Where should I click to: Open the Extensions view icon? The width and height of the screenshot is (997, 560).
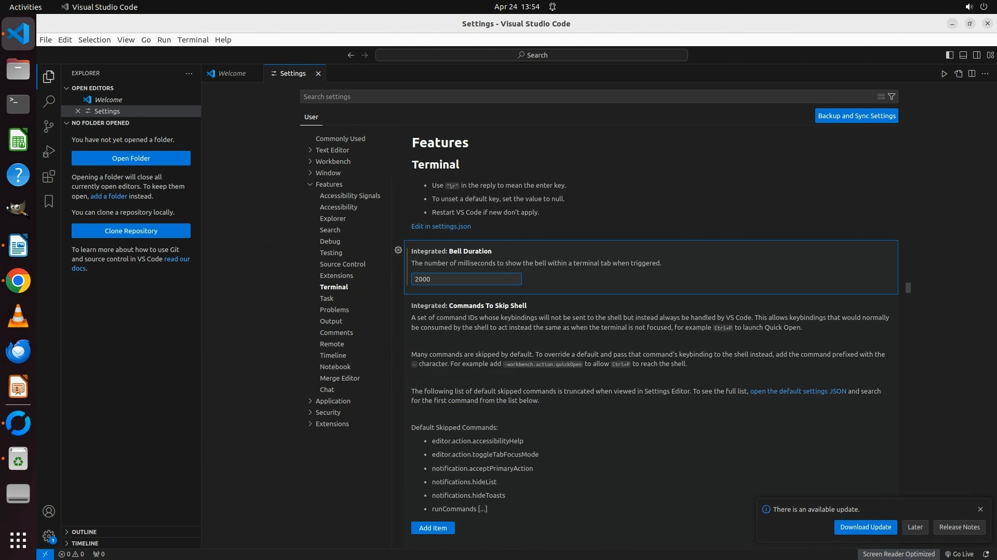point(49,176)
